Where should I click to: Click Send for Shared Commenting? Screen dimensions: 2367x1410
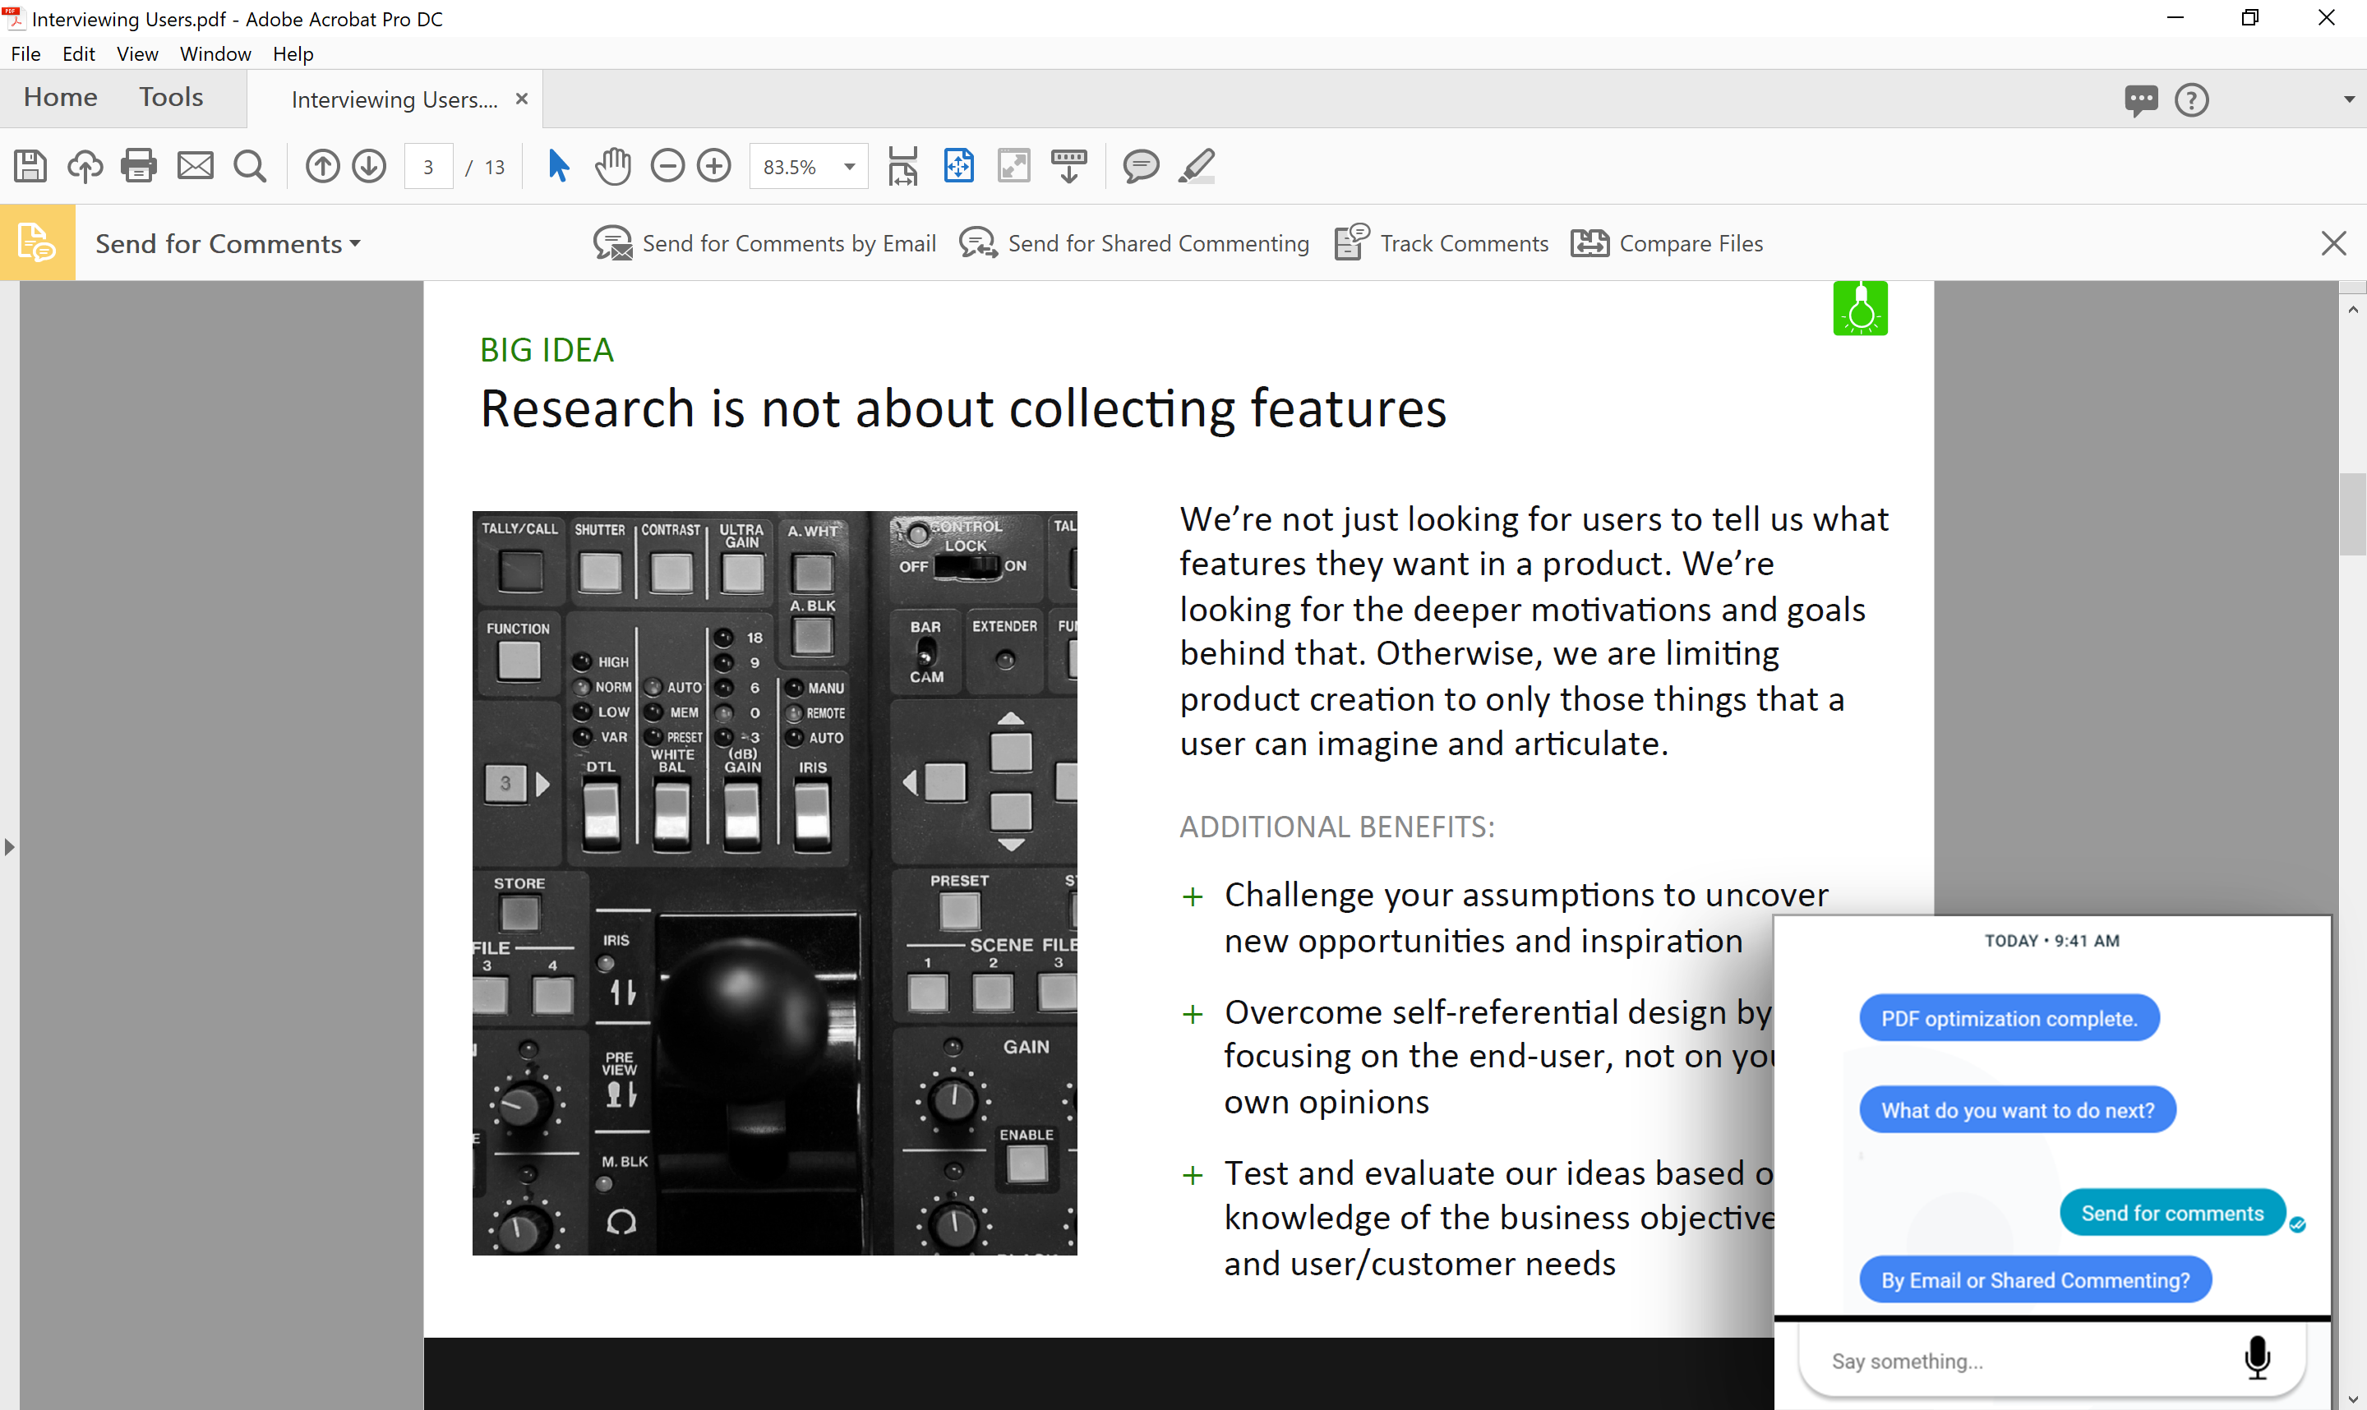point(1133,243)
